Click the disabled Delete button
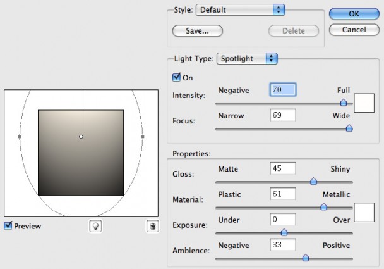This screenshot has width=384, height=269. 294,31
